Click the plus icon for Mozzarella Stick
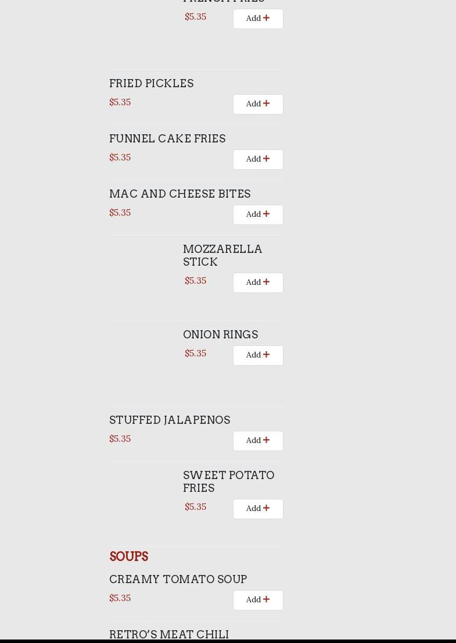This screenshot has height=643, width=456. [266, 282]
